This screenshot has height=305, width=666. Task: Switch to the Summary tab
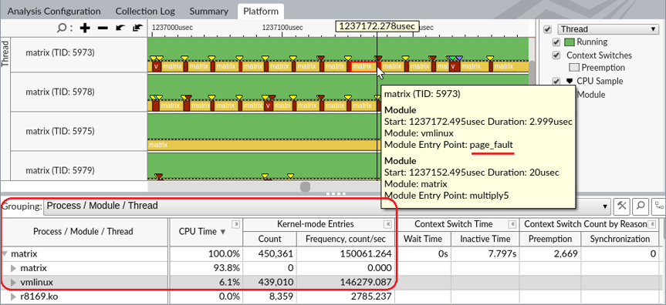208,12
